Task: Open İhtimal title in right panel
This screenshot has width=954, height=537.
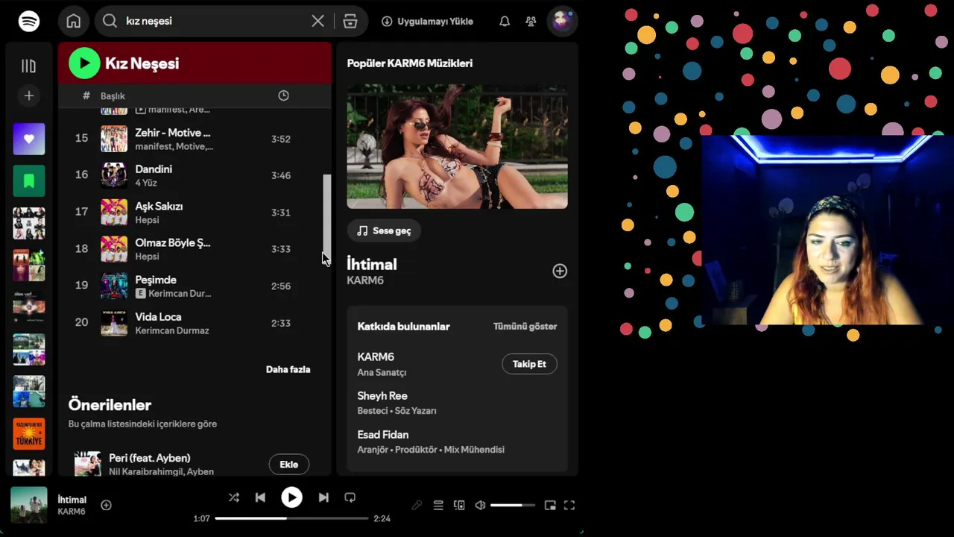Action: (x=372, y=264)
